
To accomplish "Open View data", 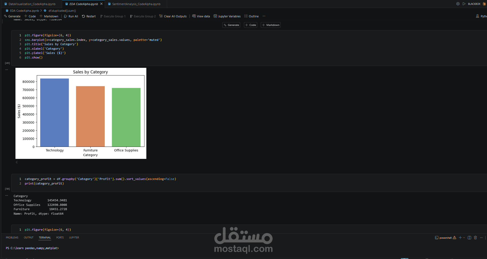I will (201, 16).
